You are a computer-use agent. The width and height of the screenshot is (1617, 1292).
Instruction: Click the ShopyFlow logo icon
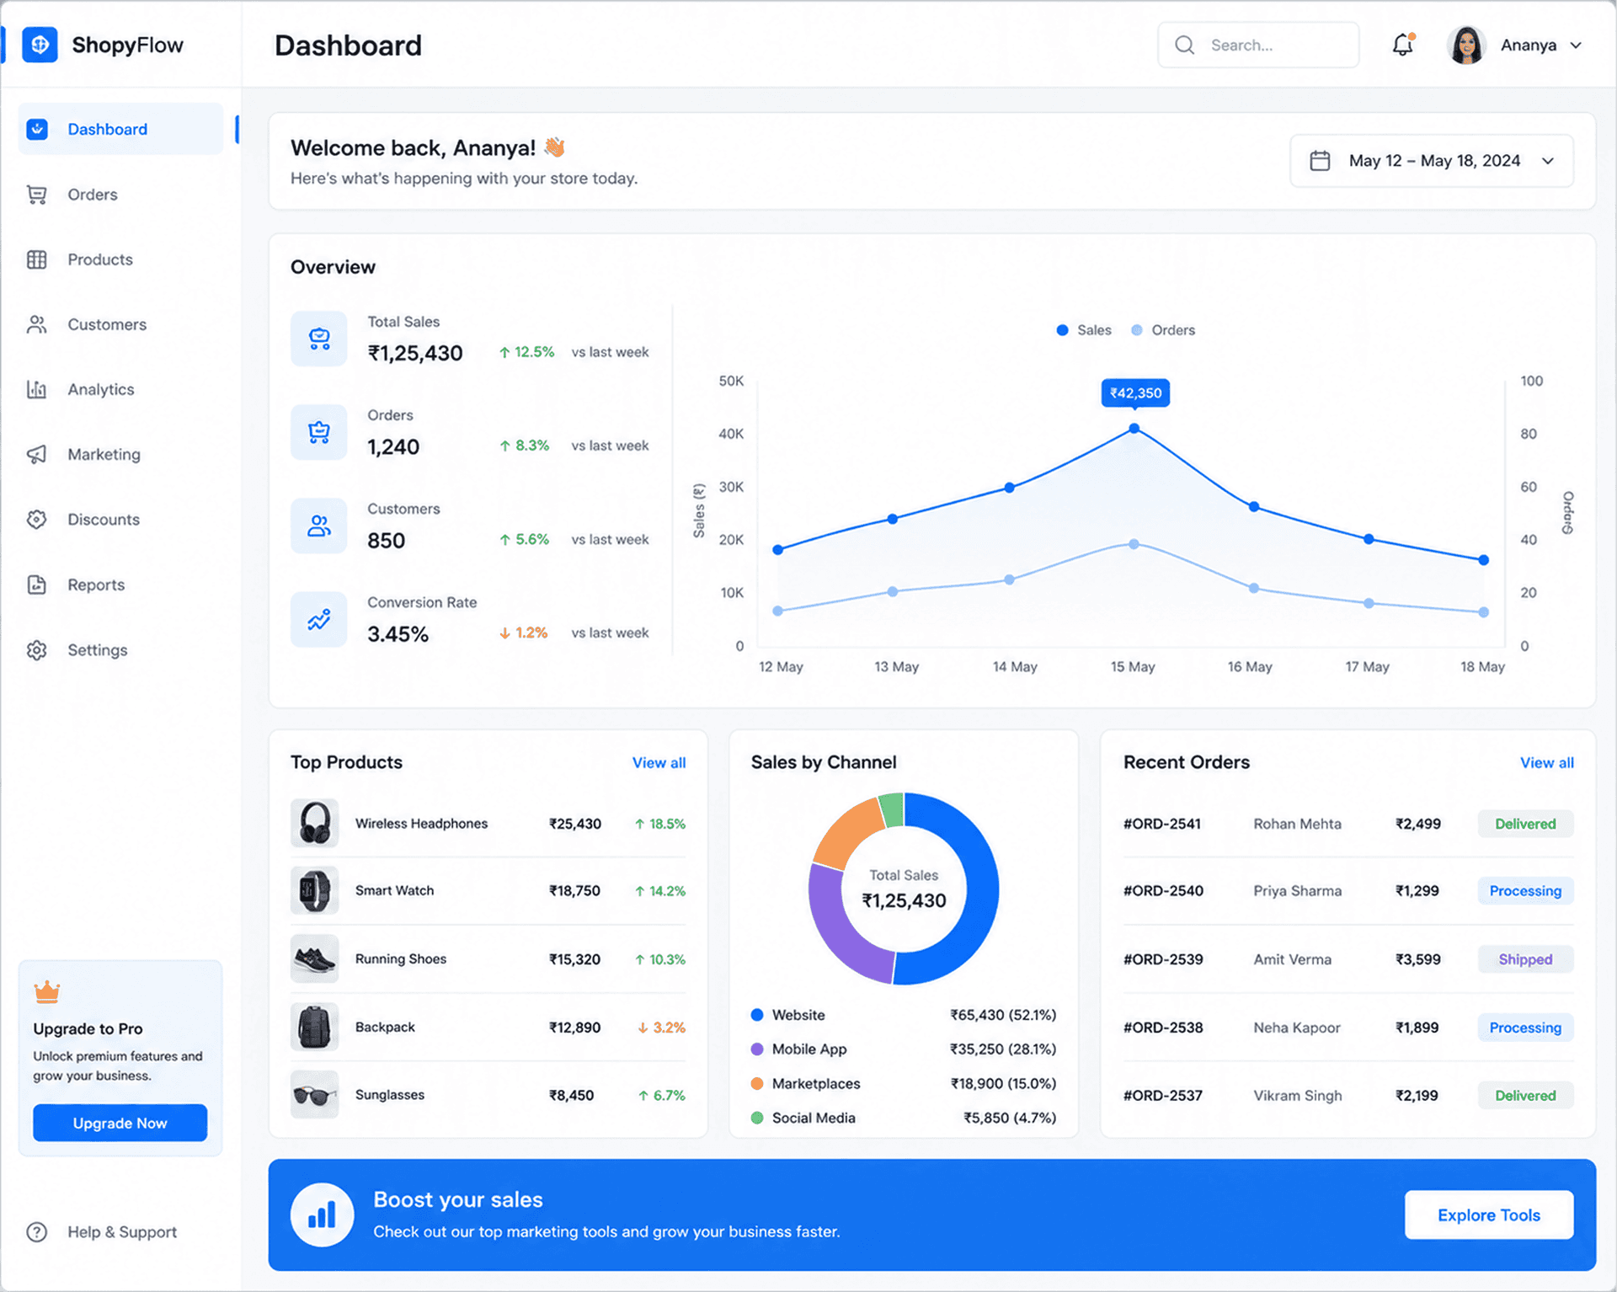point(40,45)
